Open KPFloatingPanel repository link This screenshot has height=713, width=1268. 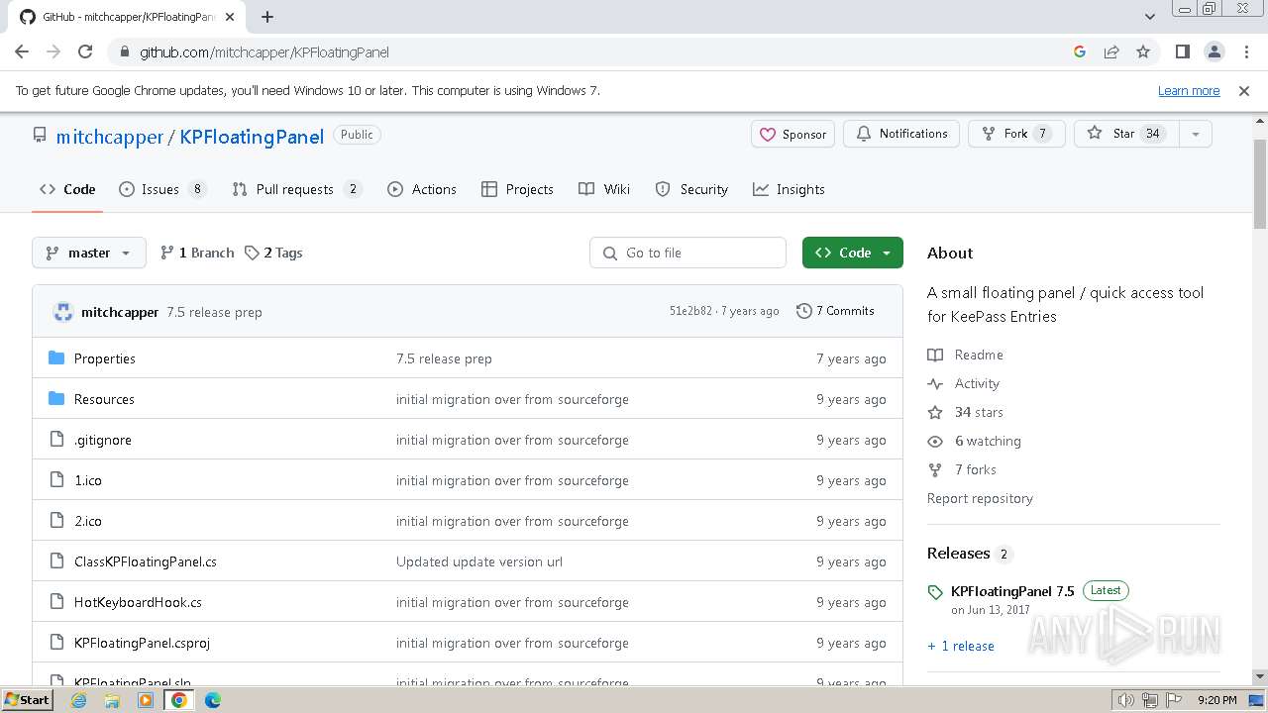(x=252, y=137)
